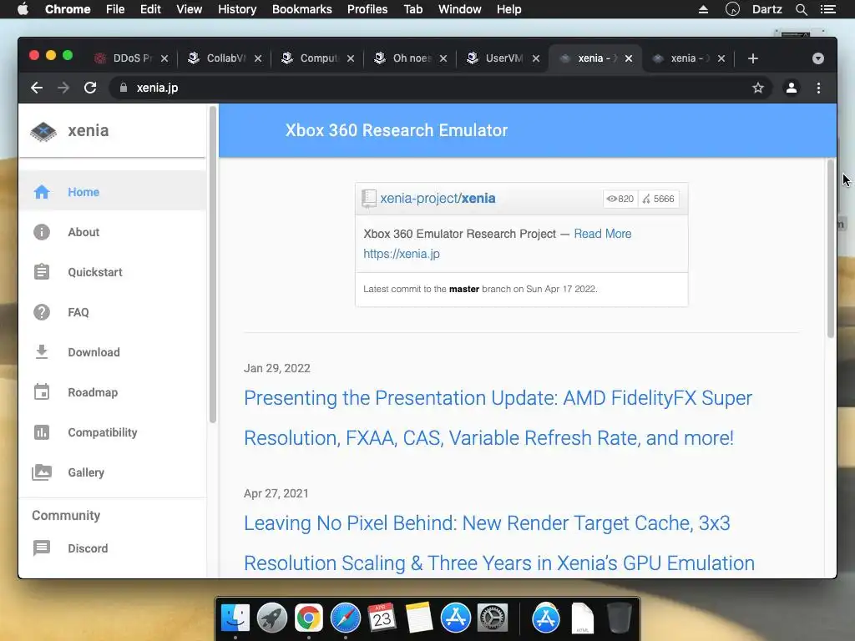Click the site lock icon in address bar

pos(124,88)
